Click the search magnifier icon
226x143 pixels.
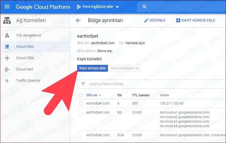click(x=144, y=7)
